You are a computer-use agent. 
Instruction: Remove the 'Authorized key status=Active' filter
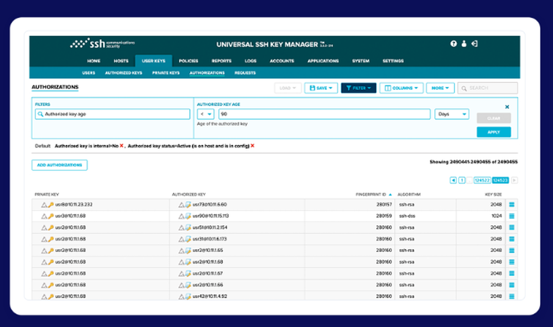[252, 146]
